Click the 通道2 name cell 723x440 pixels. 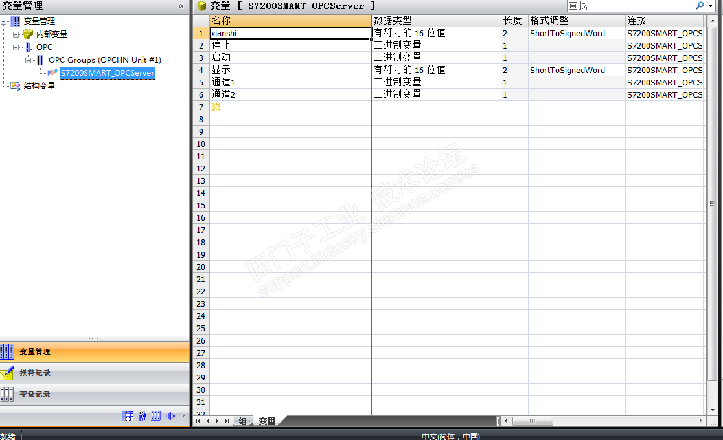(x=290, y=94)
